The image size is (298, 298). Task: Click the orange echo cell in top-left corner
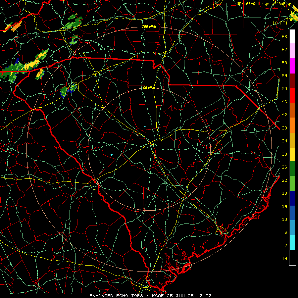(17, 26)
